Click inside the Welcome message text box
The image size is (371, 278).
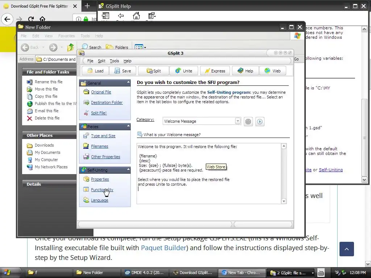coord(209,173)
